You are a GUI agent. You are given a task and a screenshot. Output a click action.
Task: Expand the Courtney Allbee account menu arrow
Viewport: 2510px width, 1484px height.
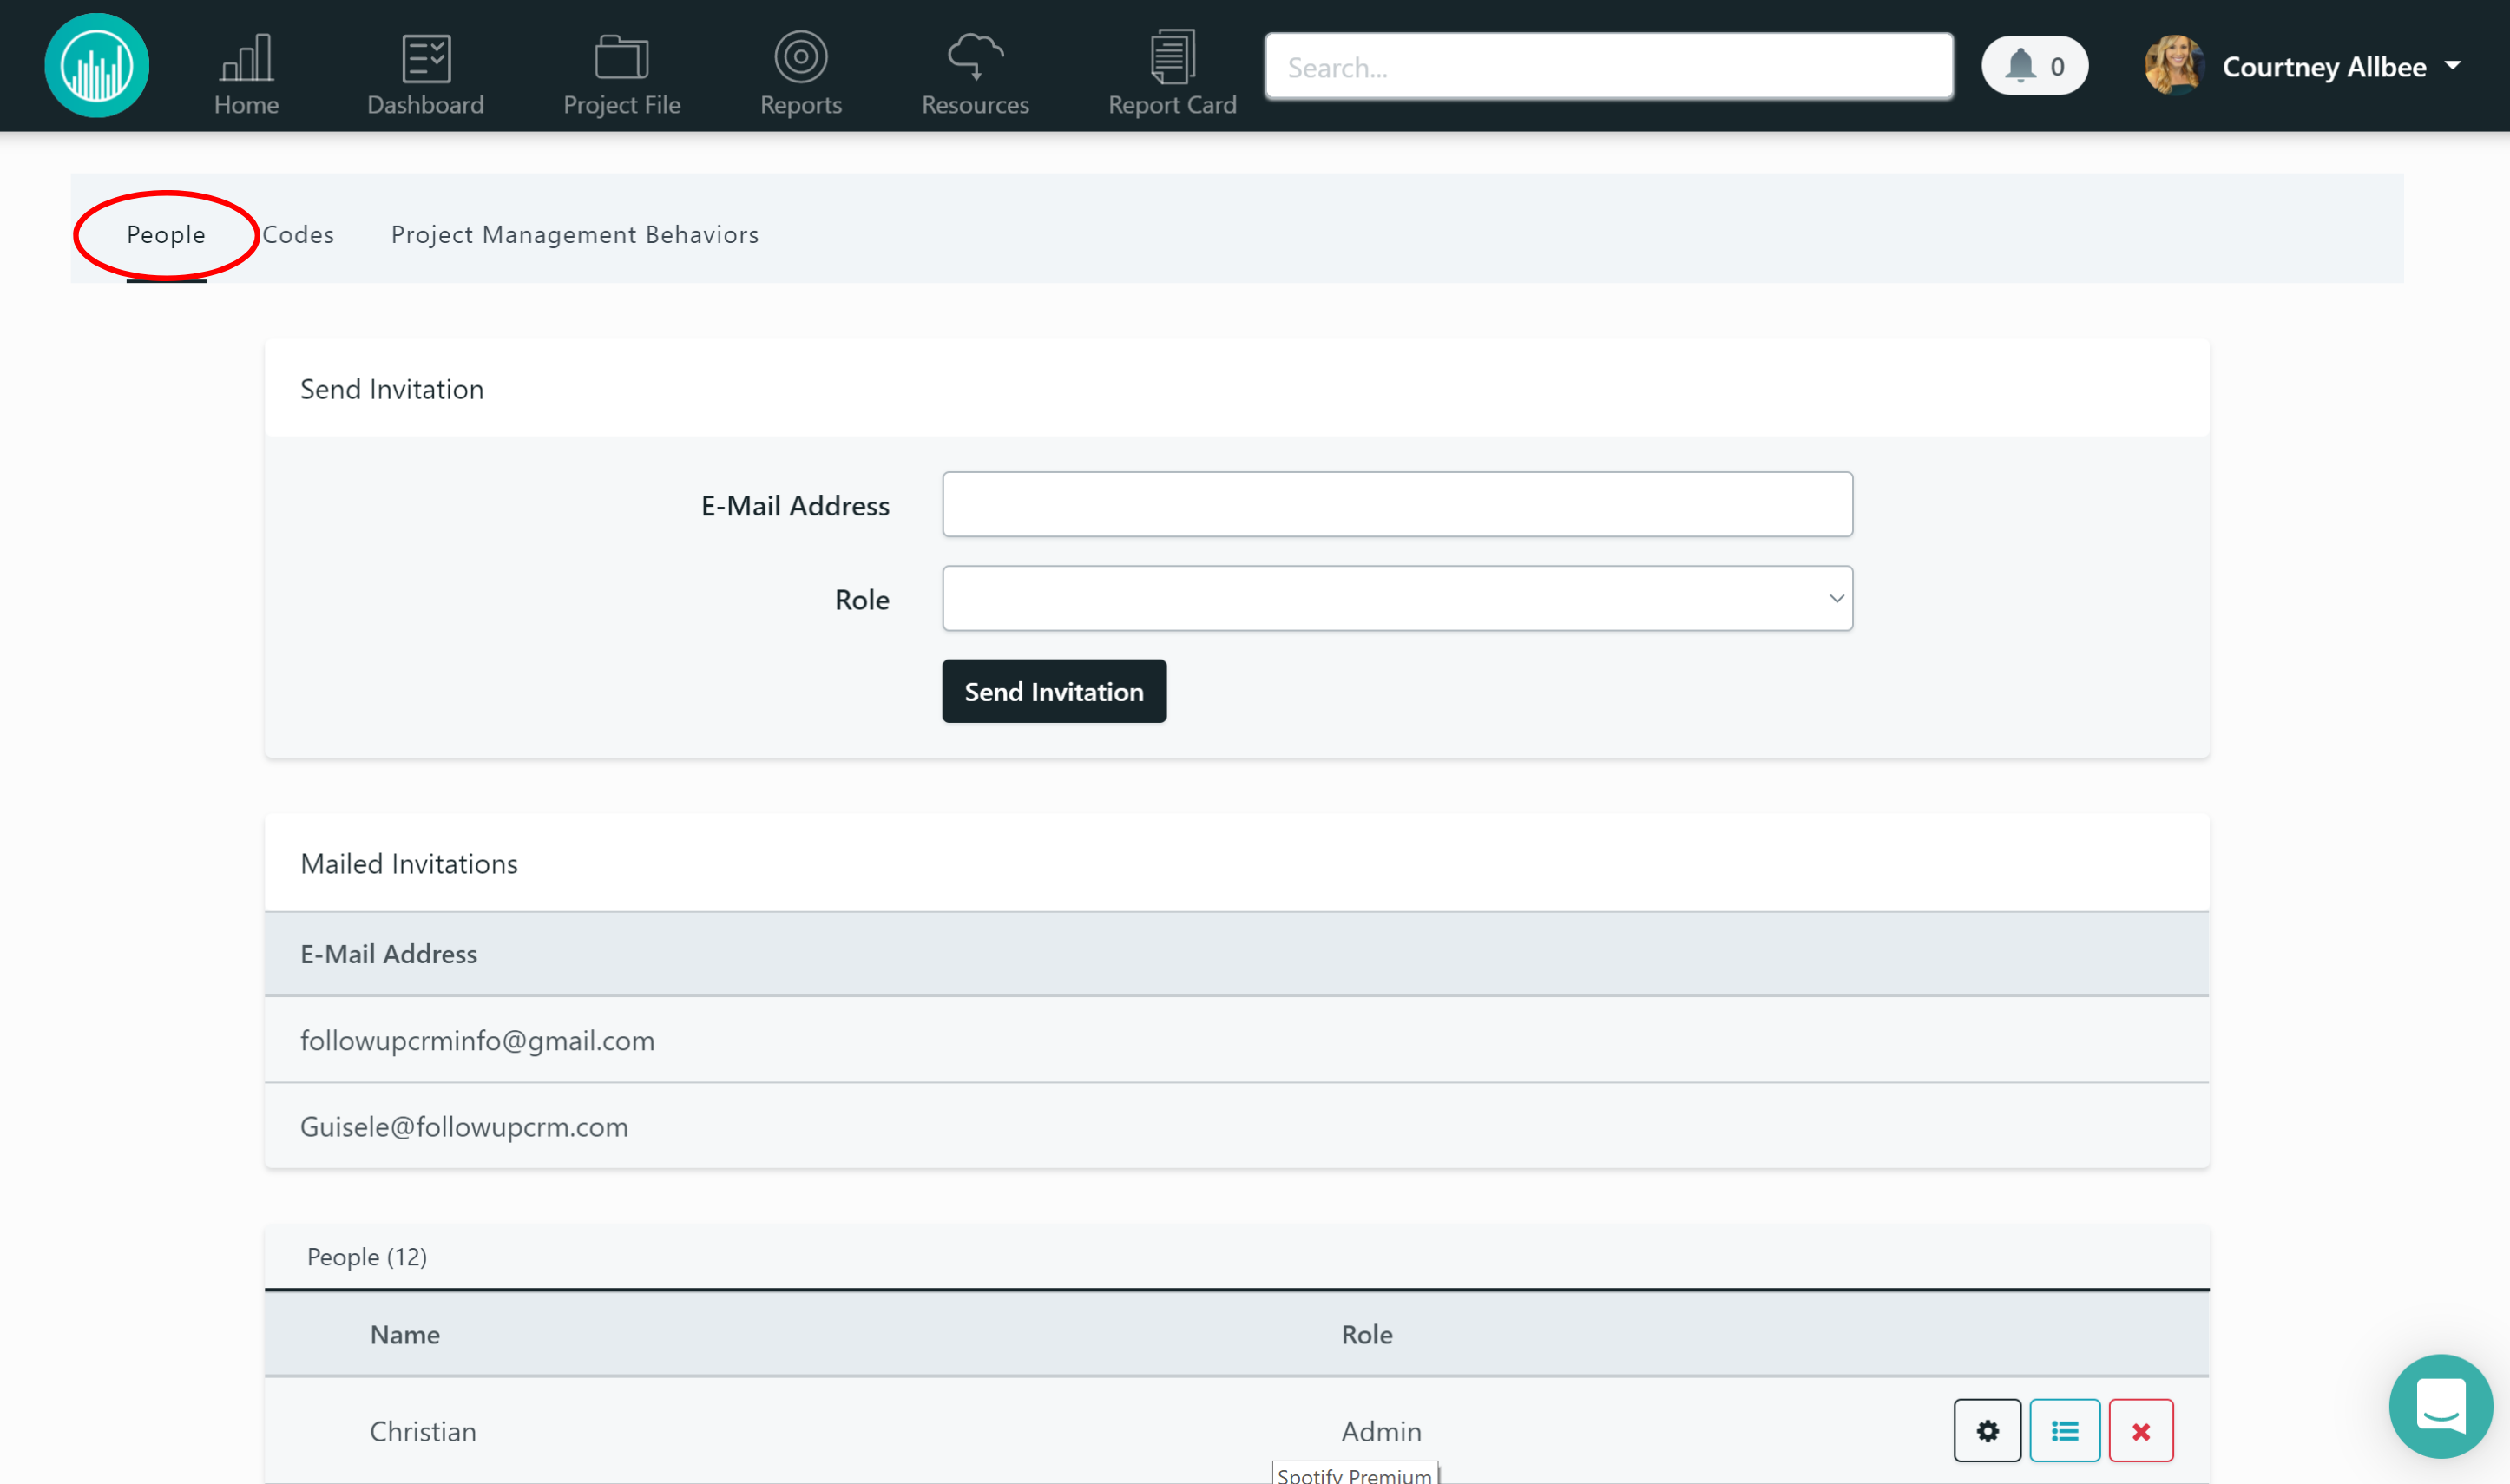point(2453,65)
